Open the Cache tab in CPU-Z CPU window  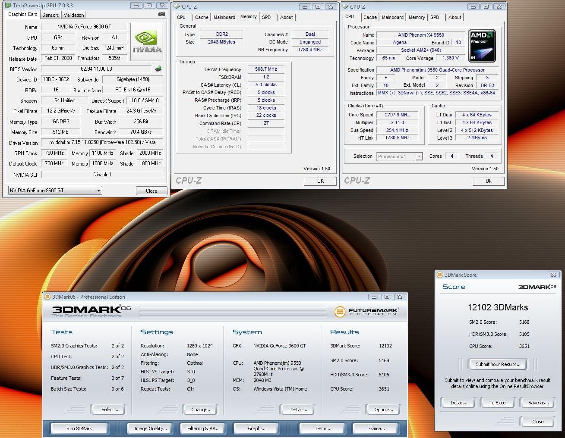[x=370, y=17]
